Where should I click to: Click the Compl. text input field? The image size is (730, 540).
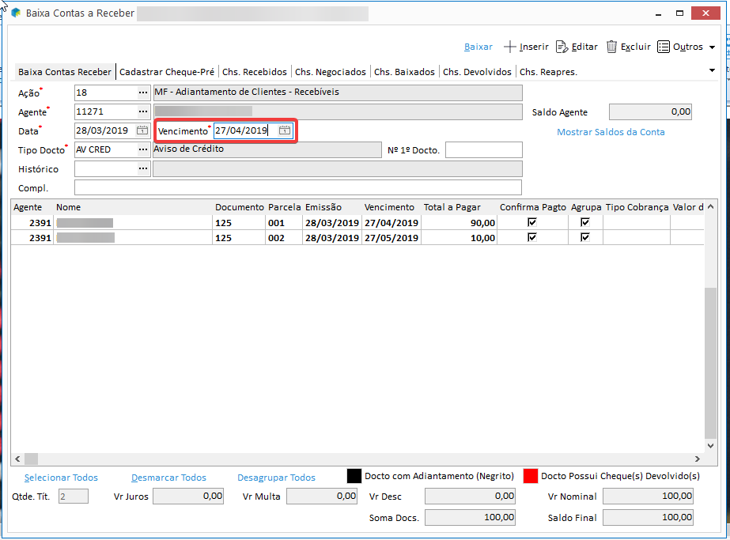(297, 187)
